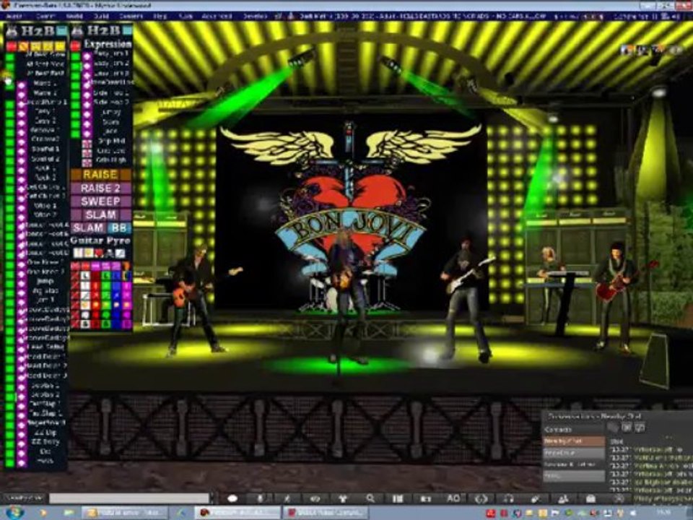Click the eye camera-view icon
The width and height of the screenshot is (693, 520).
coord(315,498)
